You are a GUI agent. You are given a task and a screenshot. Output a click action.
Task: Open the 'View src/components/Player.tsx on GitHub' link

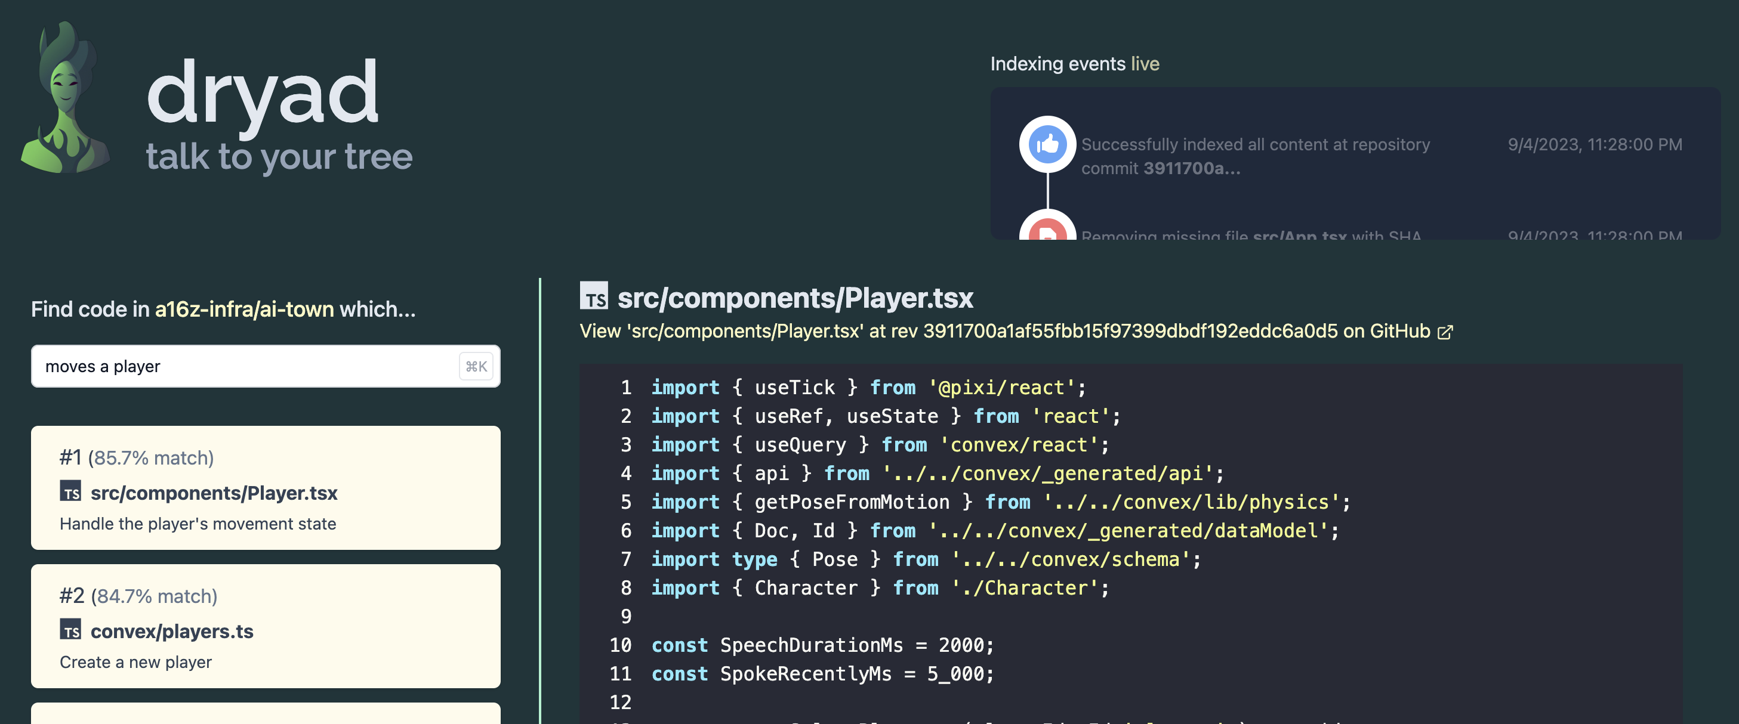(1006, 332)
